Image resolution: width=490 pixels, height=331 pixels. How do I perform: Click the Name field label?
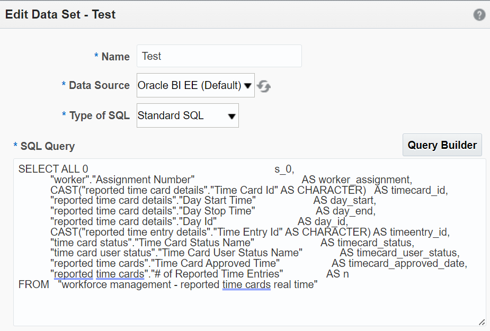[115, 57]
